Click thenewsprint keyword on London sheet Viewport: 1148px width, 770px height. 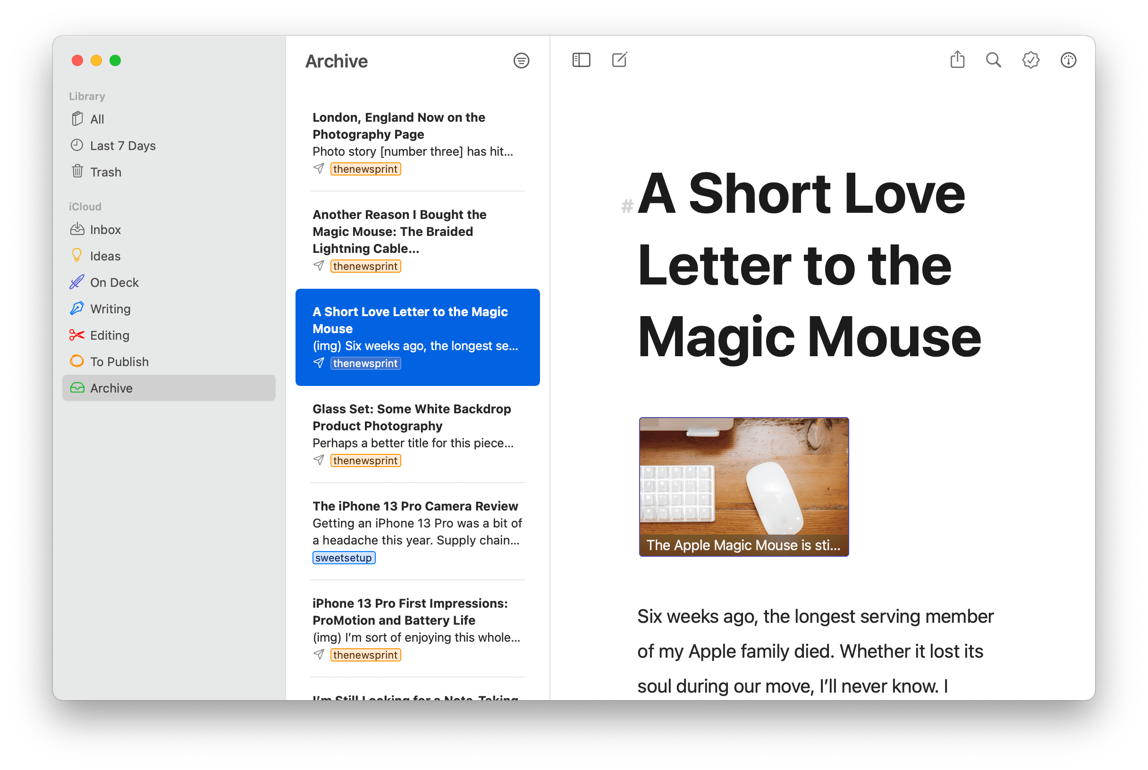point(365,169)
